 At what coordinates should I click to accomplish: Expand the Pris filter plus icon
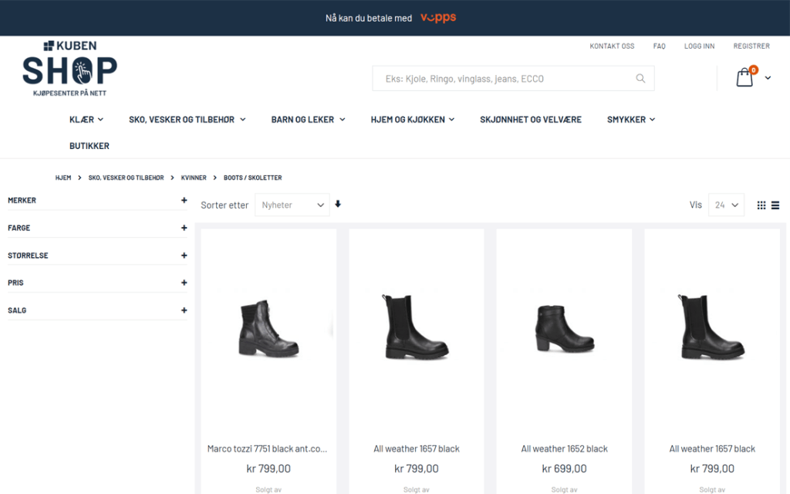(x=184, y=283)
